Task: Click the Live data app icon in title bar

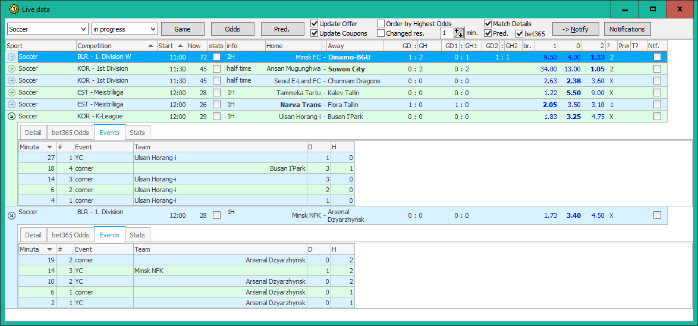Action: 14,9
